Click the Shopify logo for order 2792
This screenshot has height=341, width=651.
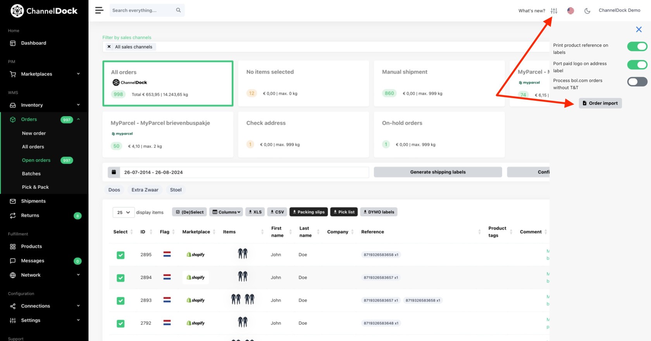point(195,323)
